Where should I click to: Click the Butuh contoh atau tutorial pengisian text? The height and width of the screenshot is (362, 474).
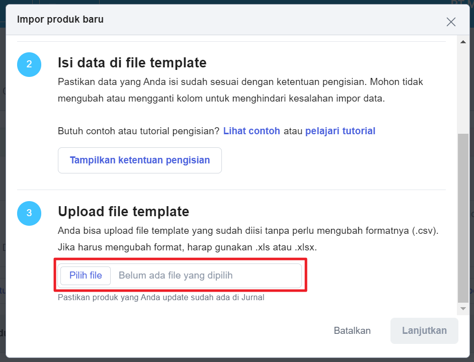click(138, 131)
